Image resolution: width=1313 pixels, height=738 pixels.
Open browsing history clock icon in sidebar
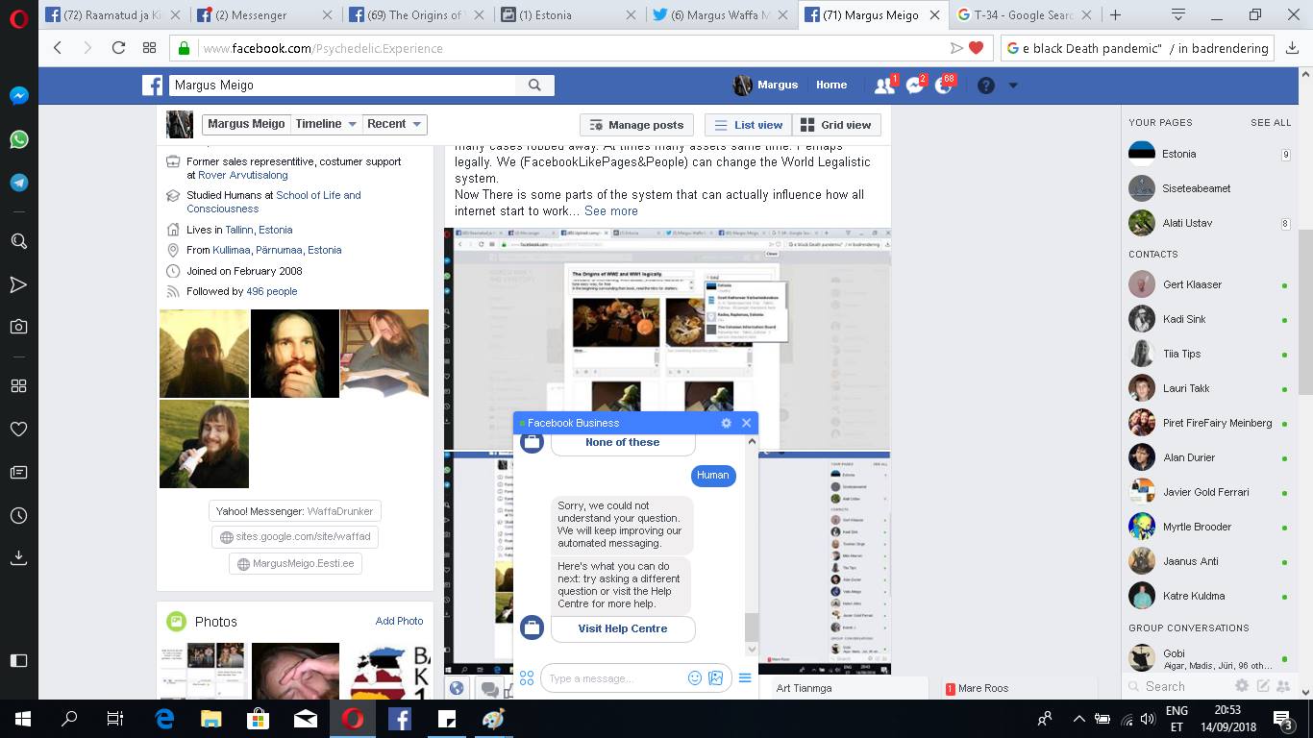pos(18,515)
